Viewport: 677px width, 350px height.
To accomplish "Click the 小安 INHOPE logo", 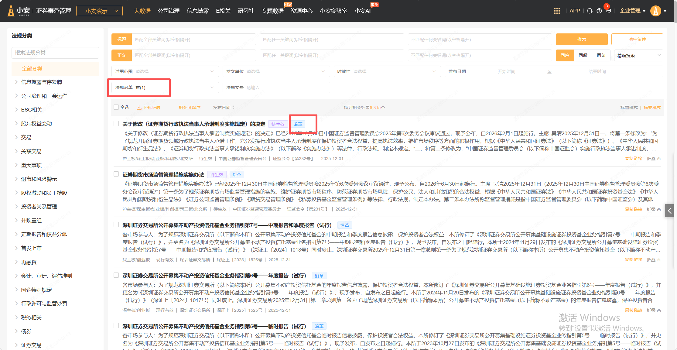I will 19,11.
